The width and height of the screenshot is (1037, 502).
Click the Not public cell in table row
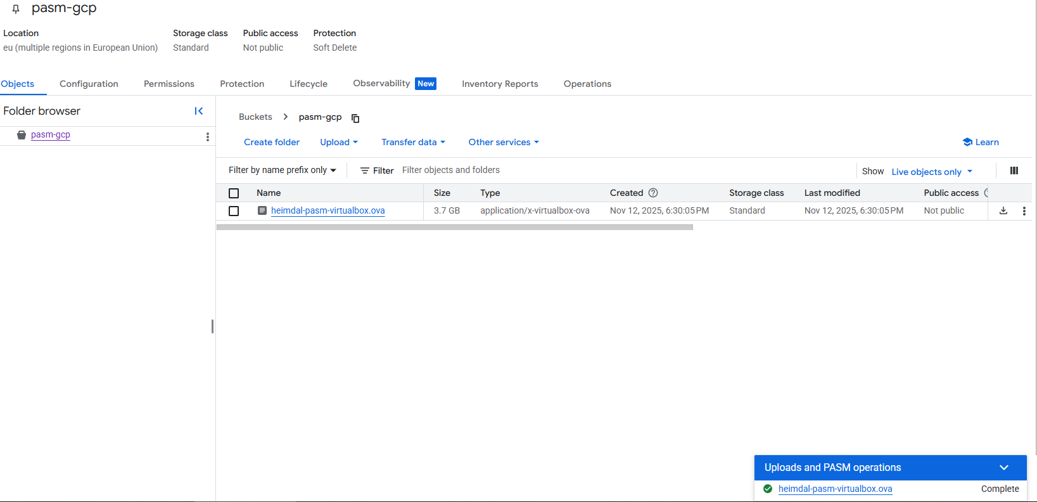[x=944, y=210]
